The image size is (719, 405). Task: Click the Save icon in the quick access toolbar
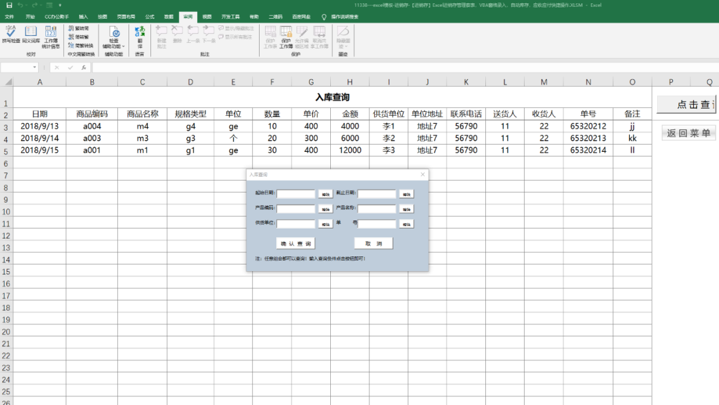(x=9, y=5)
